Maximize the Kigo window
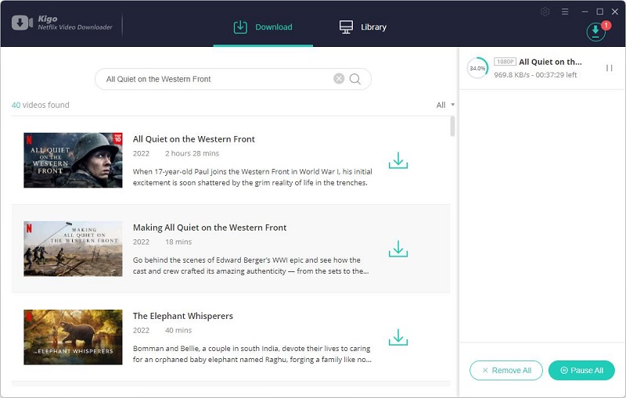626x398 pixels. 600,12
